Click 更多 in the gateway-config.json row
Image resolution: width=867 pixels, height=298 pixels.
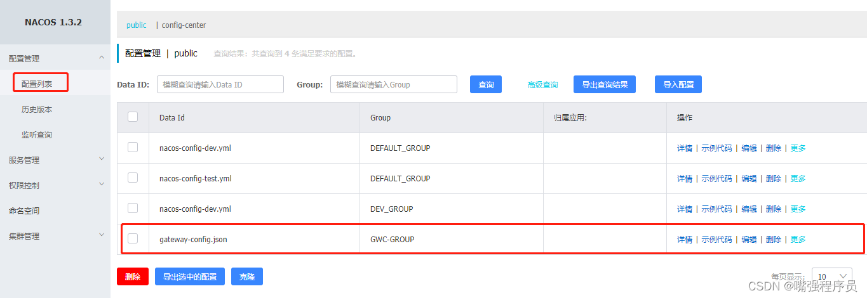click(x=798, y=239)
